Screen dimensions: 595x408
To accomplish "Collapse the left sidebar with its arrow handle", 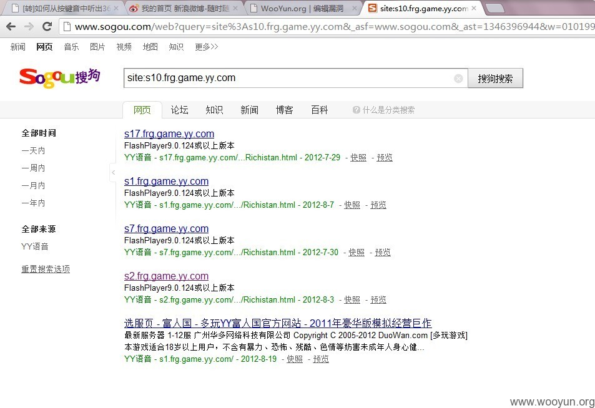I will click(113, 173).
